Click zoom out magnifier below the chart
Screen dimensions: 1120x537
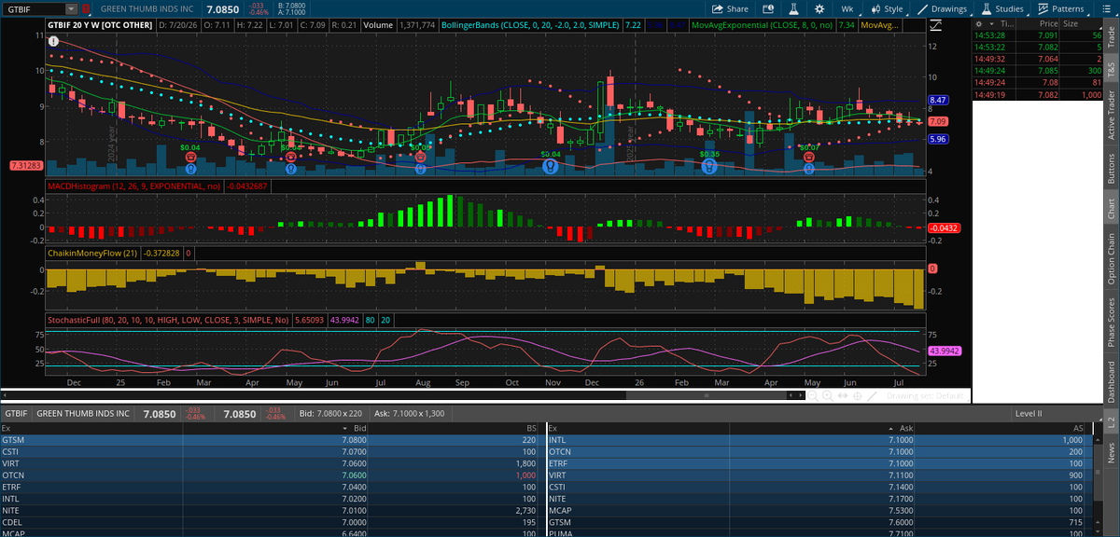813,396
